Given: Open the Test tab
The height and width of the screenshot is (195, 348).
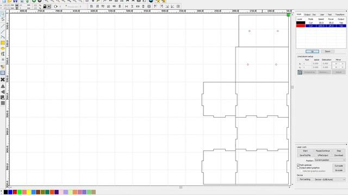Looking at the screenshot, I should point(330,15).
